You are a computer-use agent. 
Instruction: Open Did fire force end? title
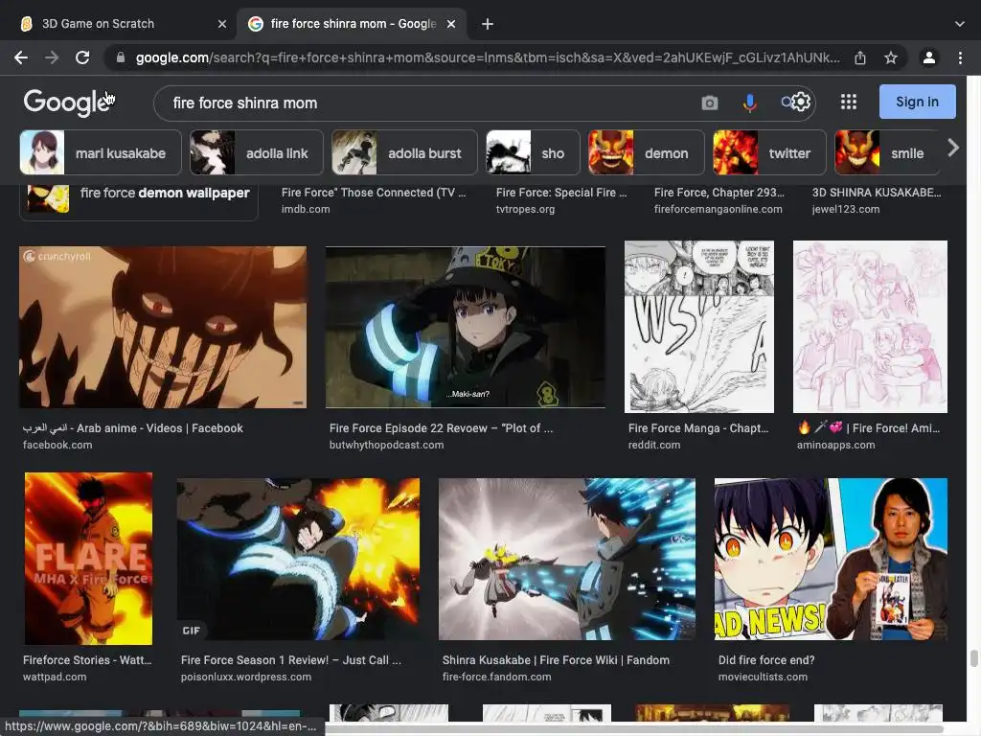click(766, 660)
